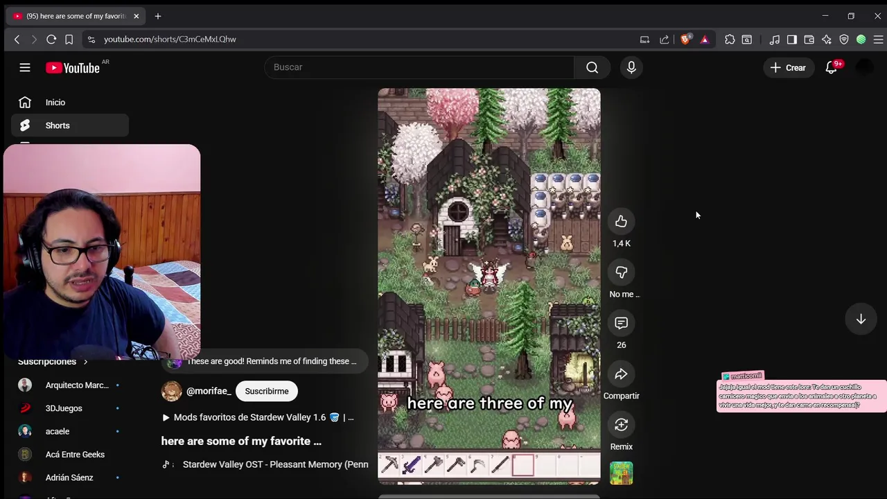
Task: Click the Suscribirme button
Action: (x=267, y=391)
